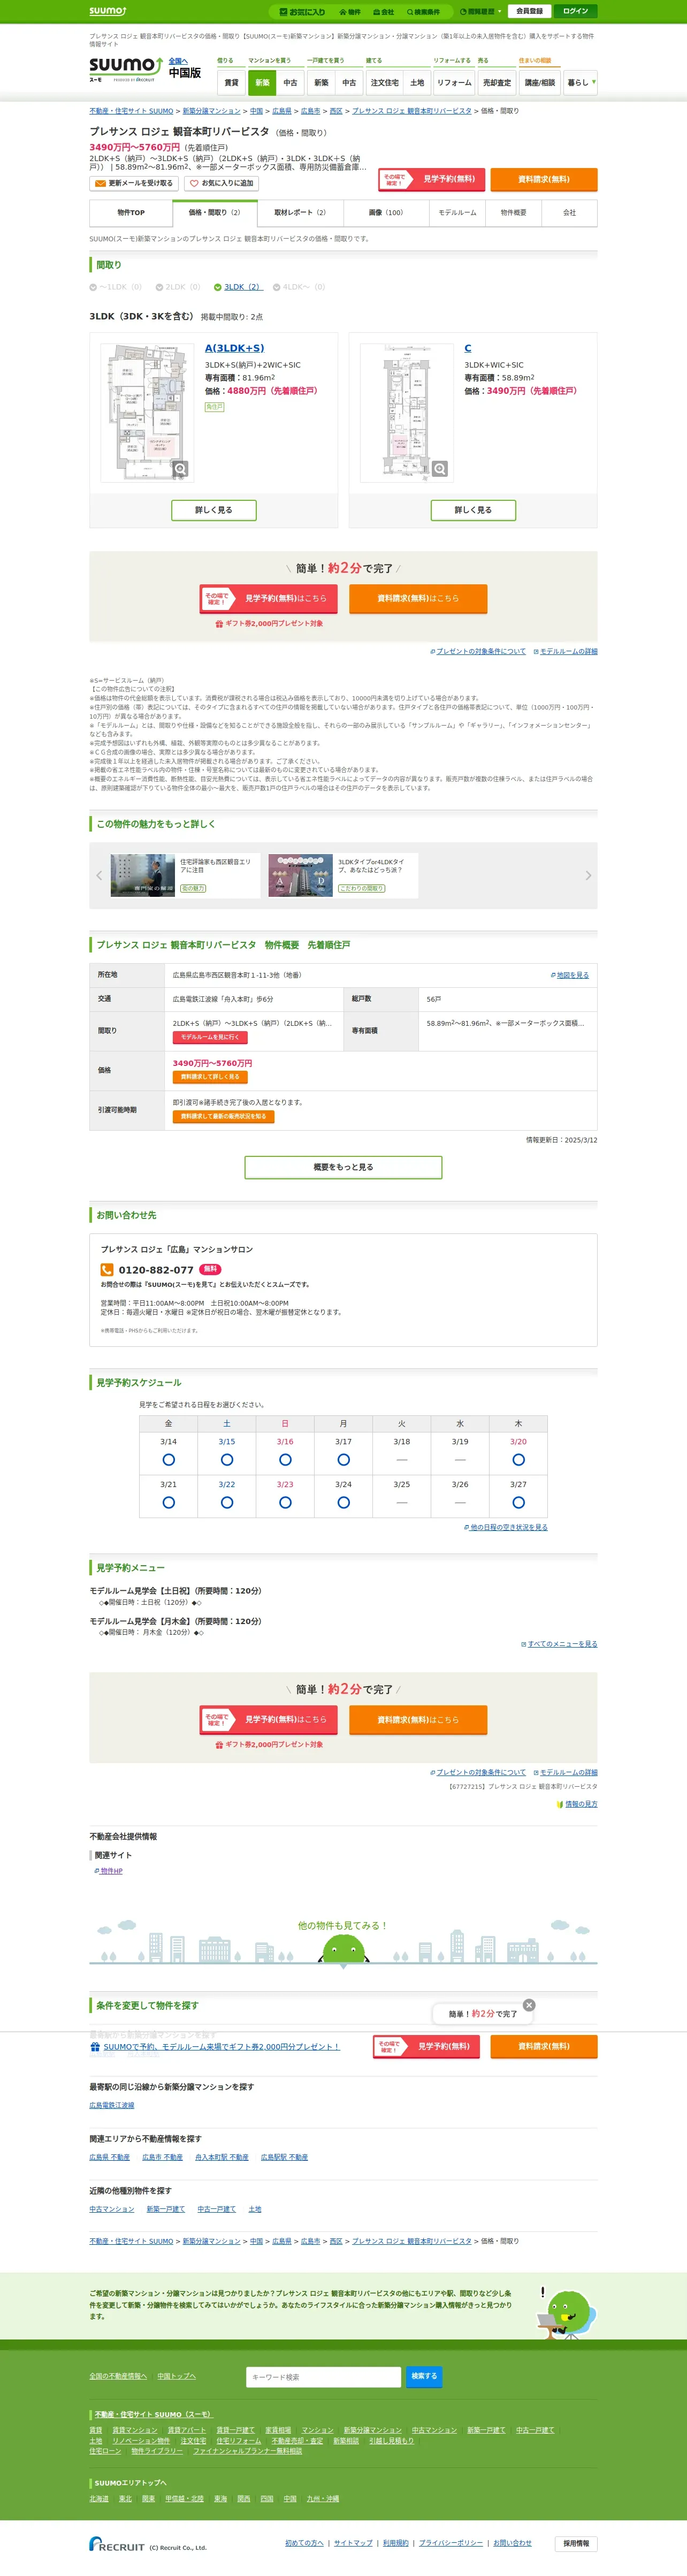687x2576 pixels.
Task: Click the heart お気に入りに追加 button
Action: pyautogui.click(x=221, y=184)
